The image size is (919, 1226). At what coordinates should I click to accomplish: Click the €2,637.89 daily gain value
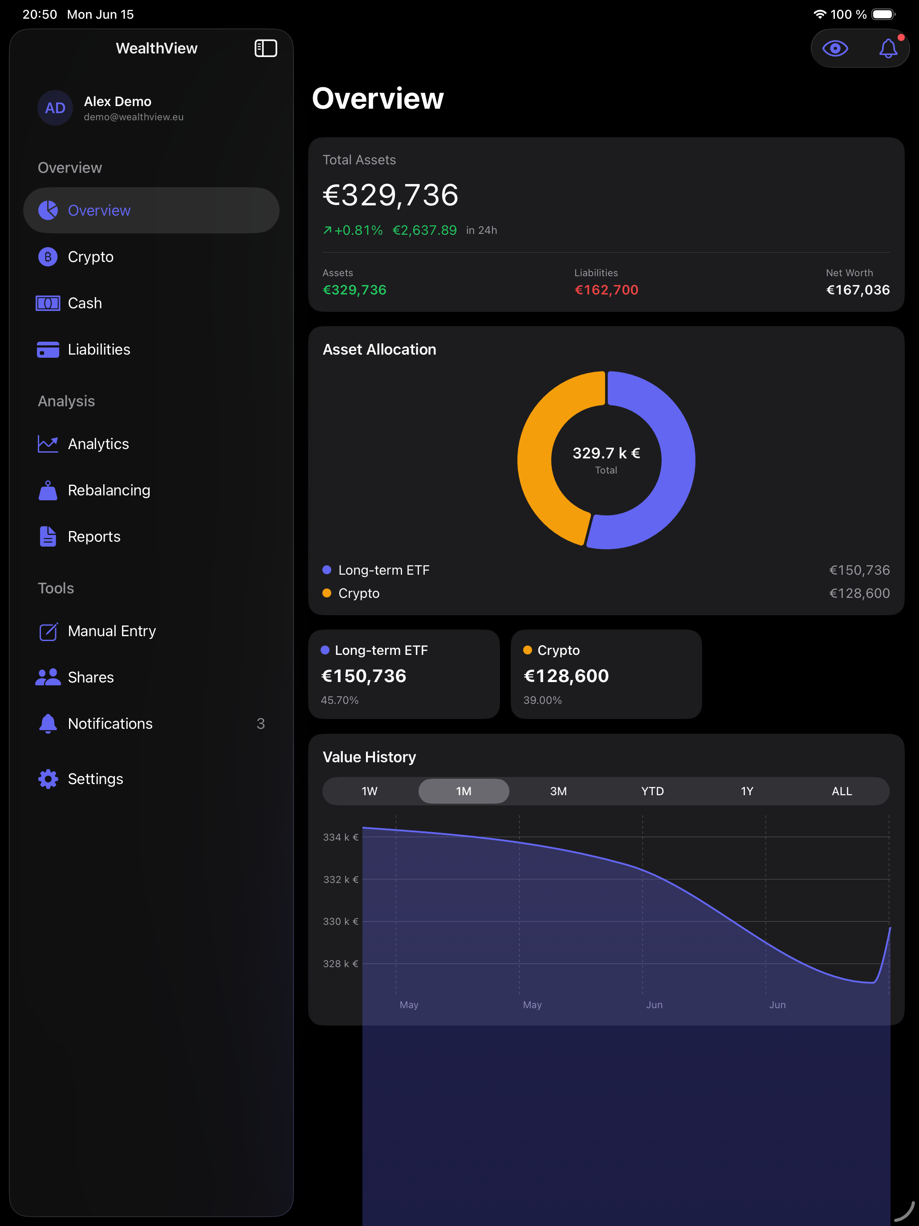(425, 230)
